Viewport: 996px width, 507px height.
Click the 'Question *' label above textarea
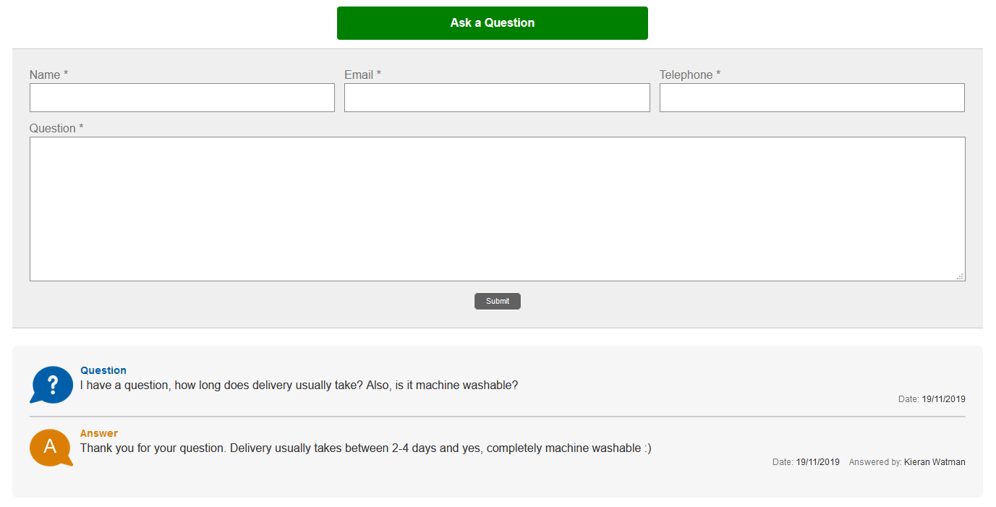coord(56,129)
